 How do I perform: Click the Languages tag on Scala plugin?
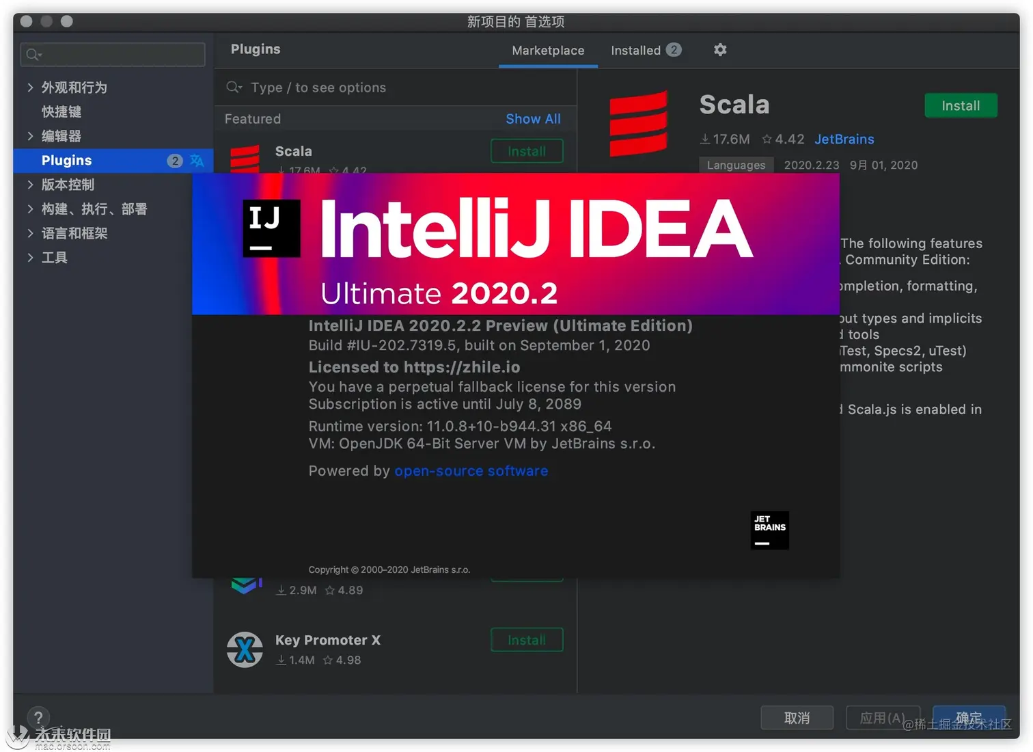(x=736, y=165)
